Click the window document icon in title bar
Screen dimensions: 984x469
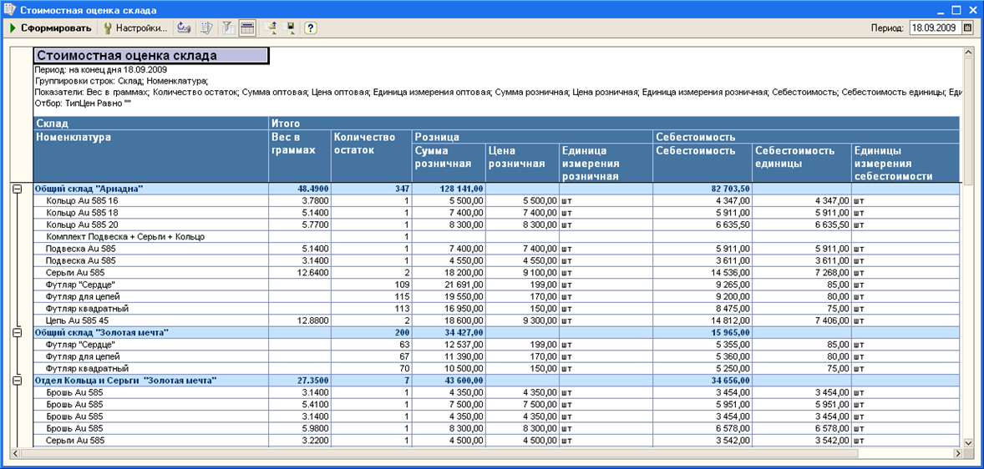9,9
